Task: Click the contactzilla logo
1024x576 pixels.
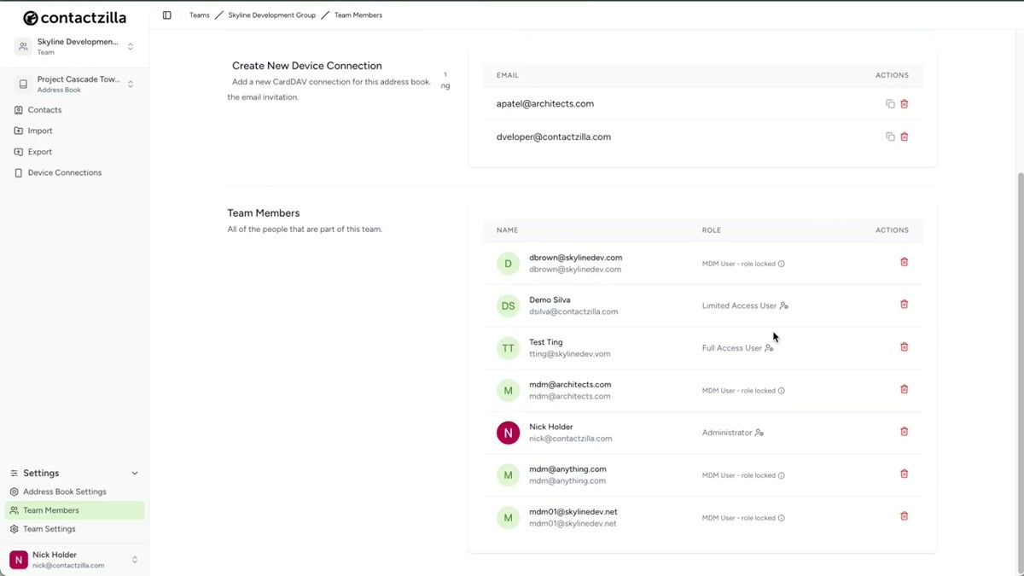Action: [74, 17]
